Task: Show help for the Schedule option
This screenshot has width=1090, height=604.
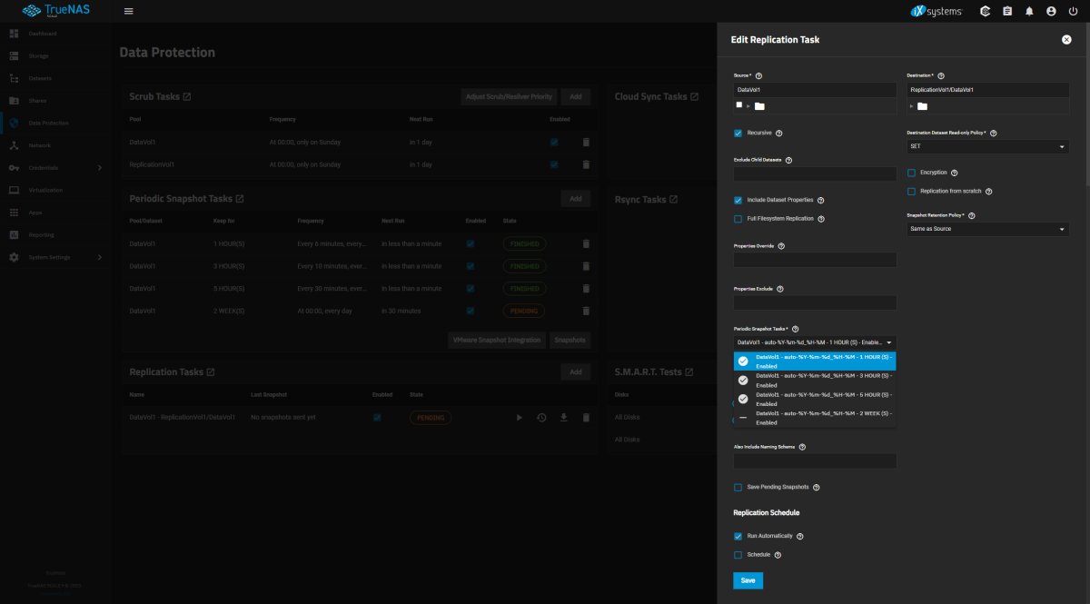Action: tap(778, 555)
